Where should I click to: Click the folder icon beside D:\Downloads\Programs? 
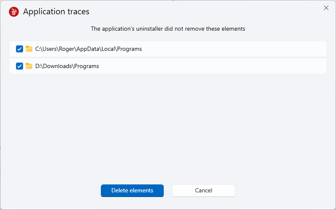point(29,66)
